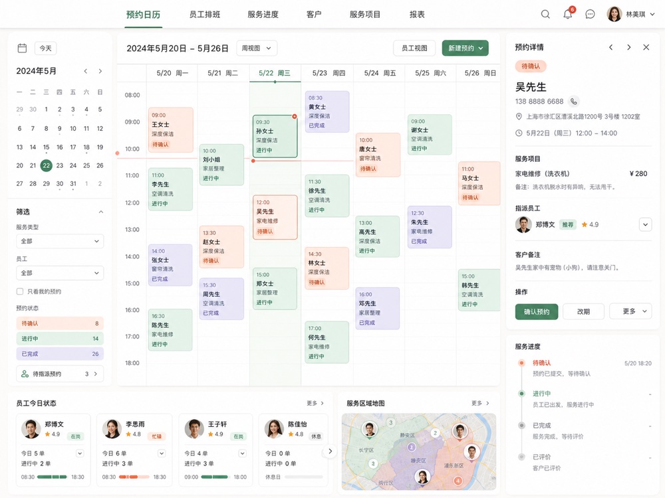The height and width of the screenshot is (498, 665).
Task: Click the calendar icon beside 今天
Action: tap(22, 48)
